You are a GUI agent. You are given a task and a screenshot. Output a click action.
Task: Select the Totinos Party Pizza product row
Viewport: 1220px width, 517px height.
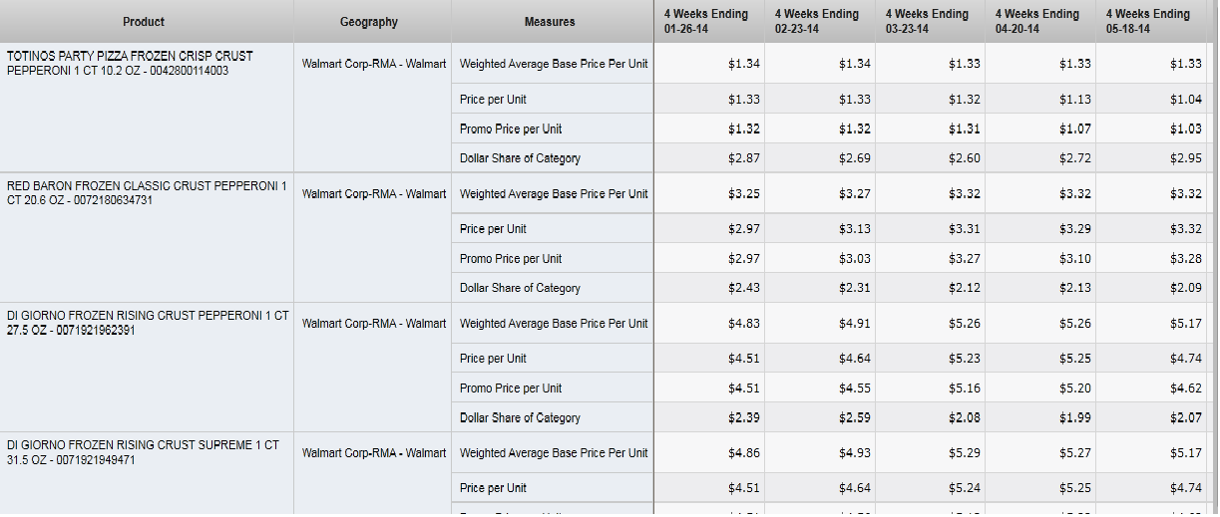(130, 64)
